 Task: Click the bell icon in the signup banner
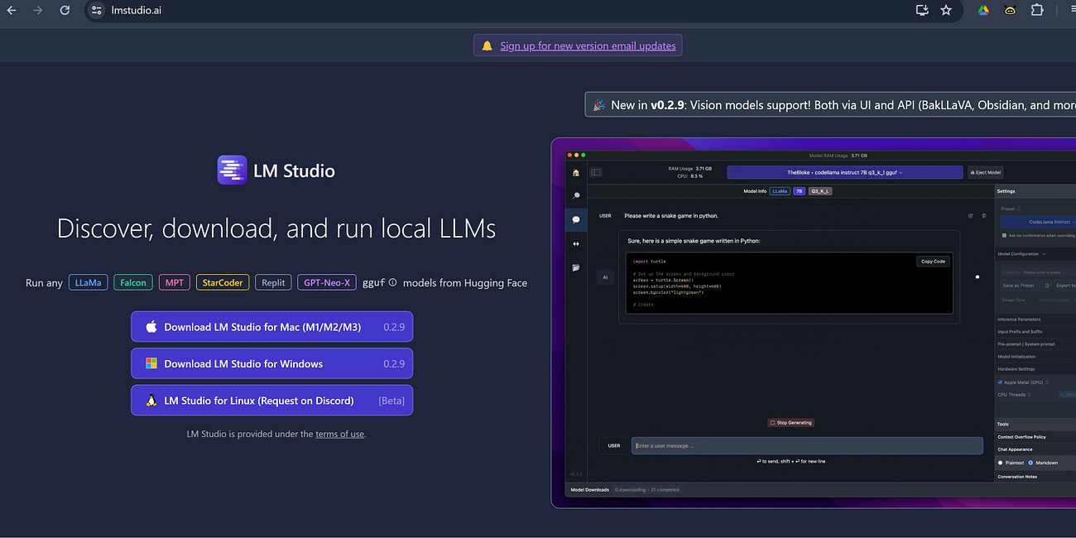pos(487,46)
